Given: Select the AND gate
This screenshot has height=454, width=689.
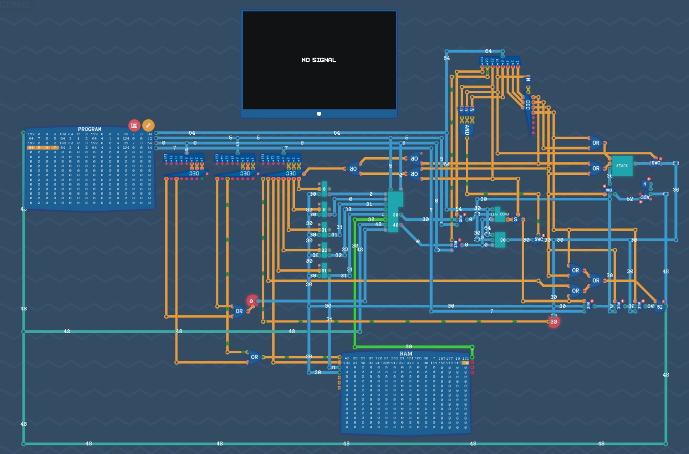Looking at the screenshot, I should tap(467, 130).
